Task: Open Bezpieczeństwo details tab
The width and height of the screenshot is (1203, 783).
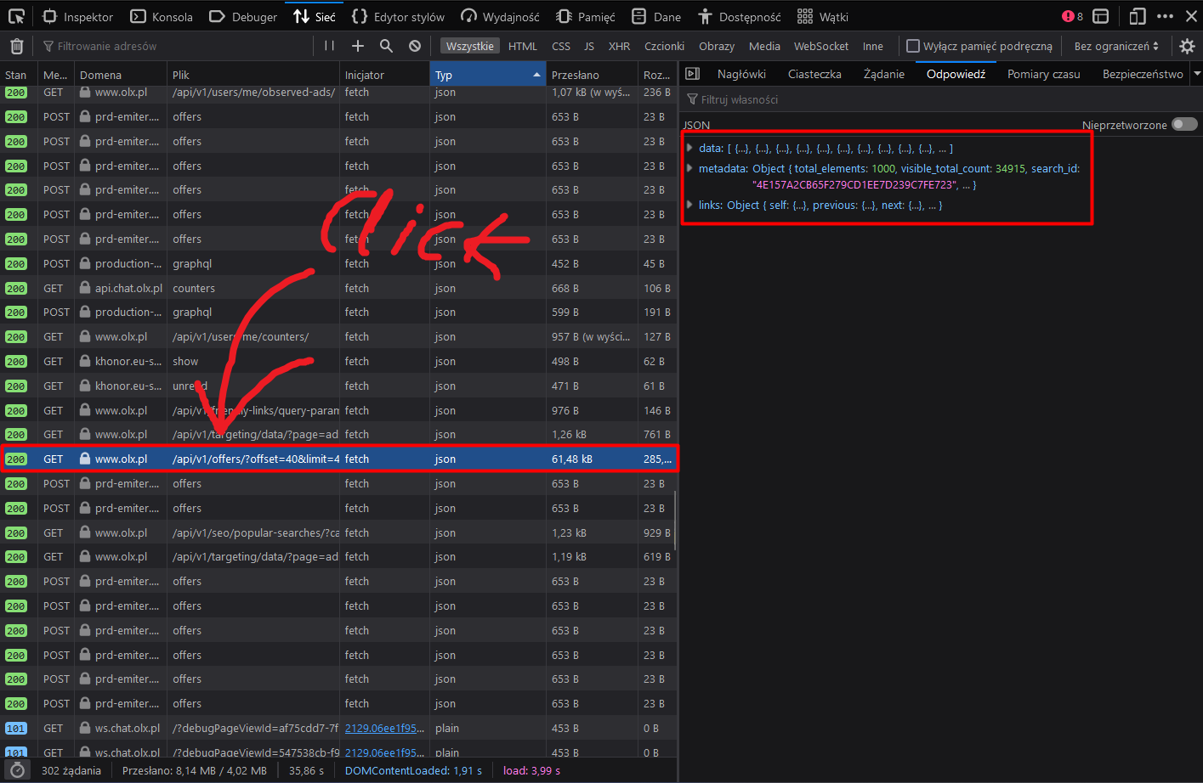Action: tap(1142, 74)
